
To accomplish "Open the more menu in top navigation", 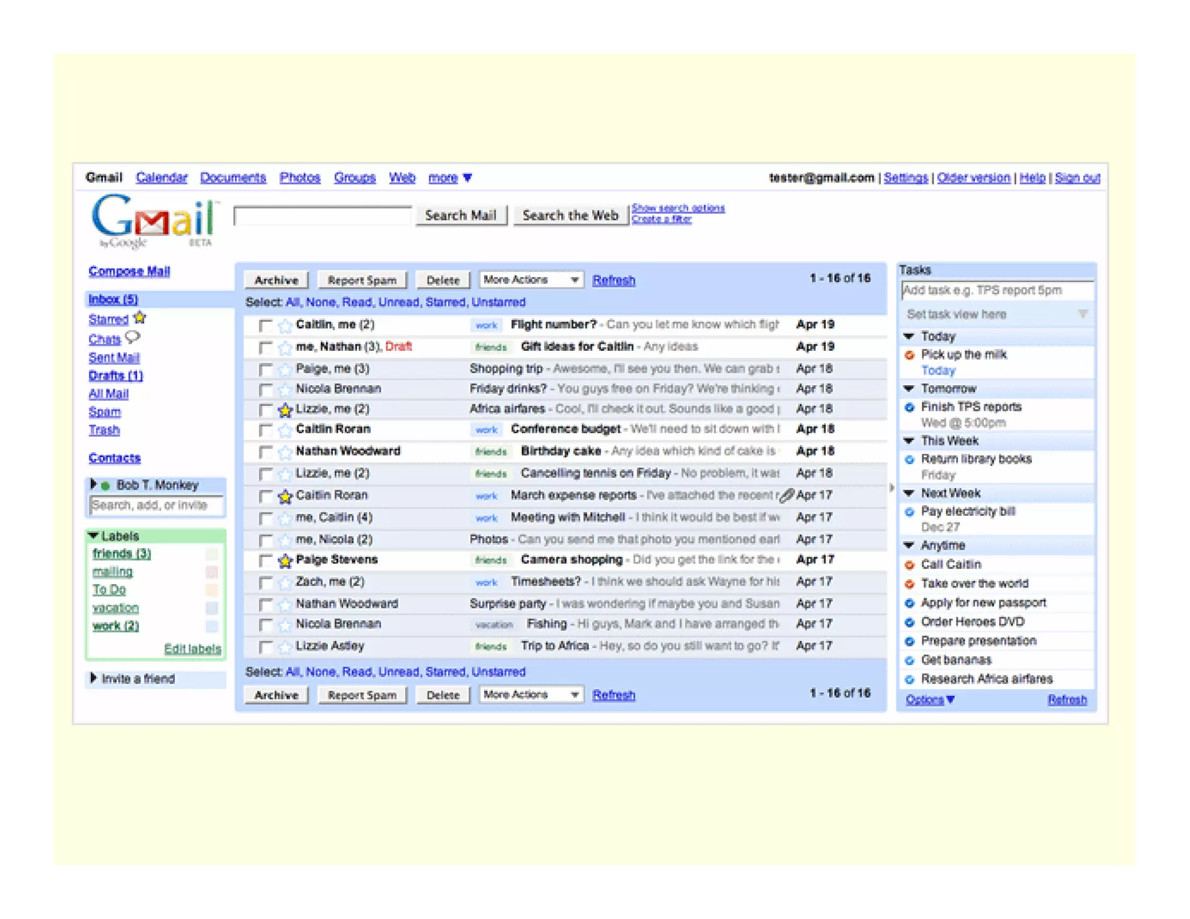I will [450, 178].
